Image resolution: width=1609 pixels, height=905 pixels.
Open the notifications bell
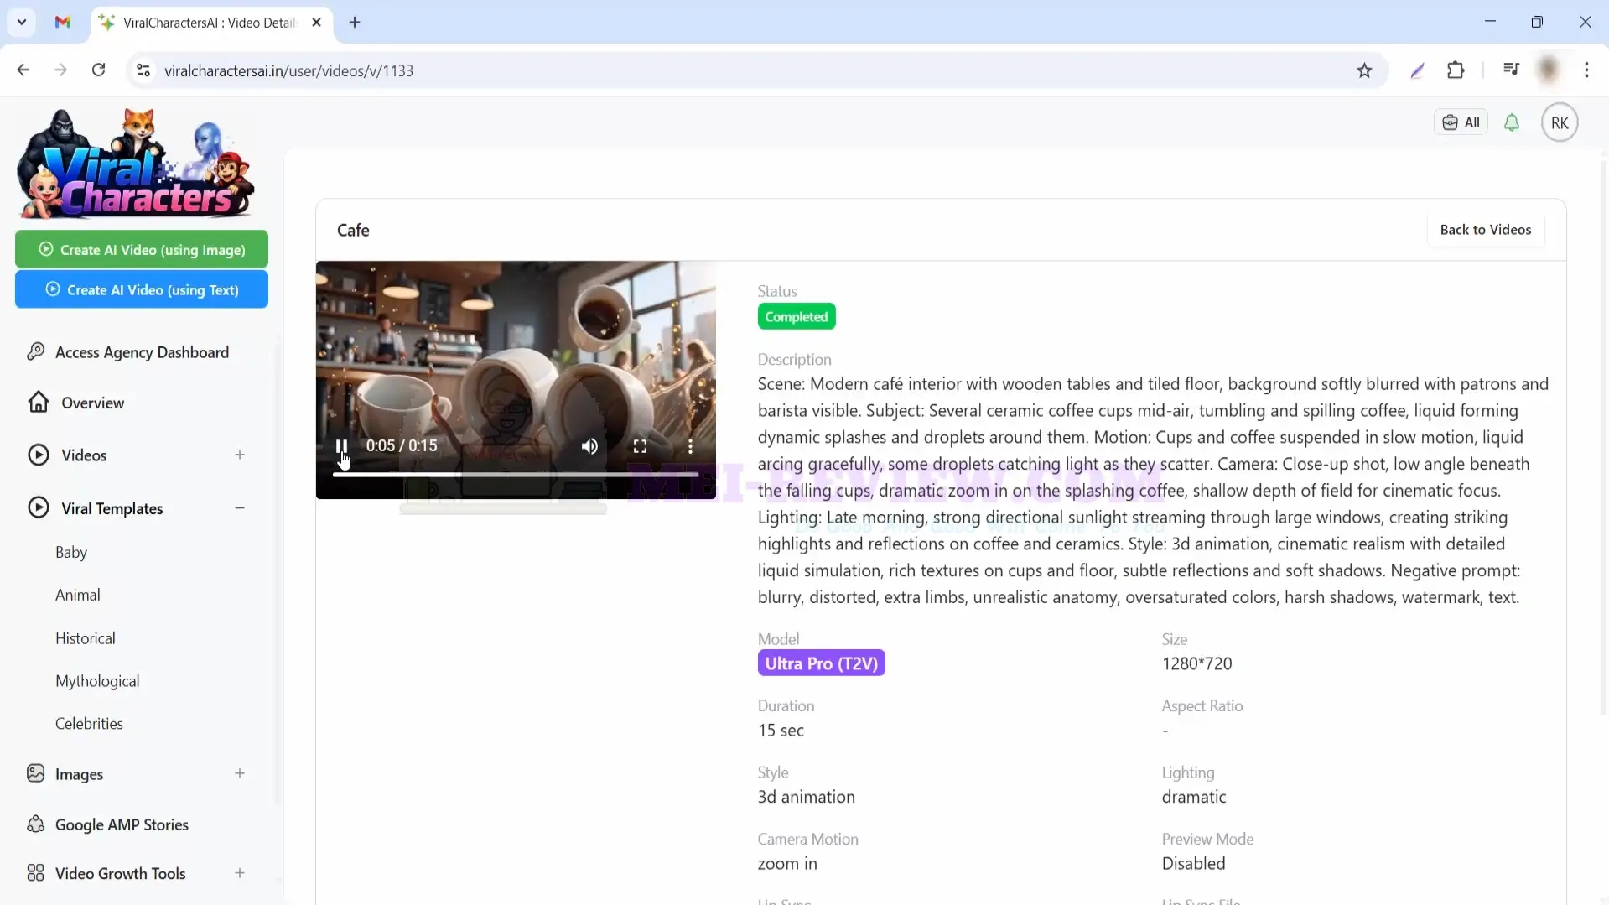point(1511,122)
